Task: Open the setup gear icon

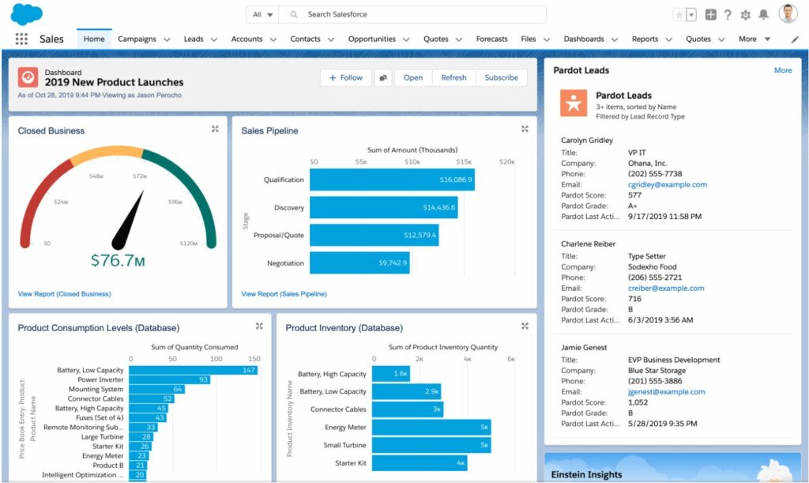Action: click(x=746, y=15)
